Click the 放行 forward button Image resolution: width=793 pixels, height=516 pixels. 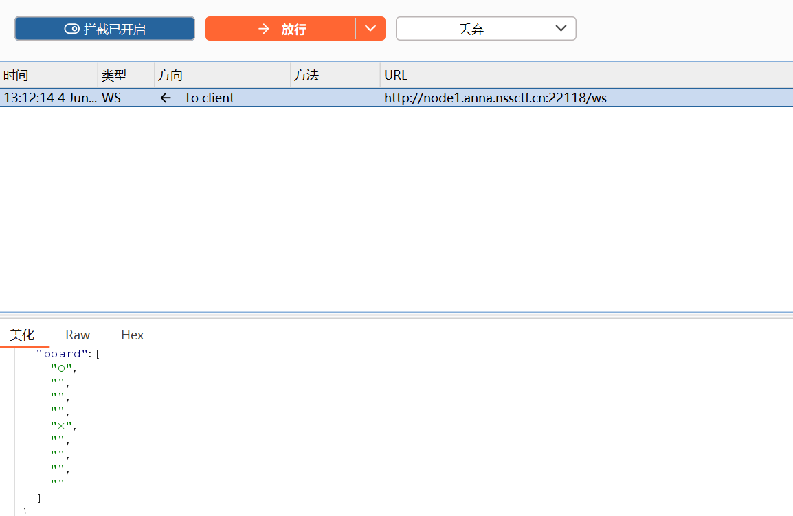click(280, 29)
